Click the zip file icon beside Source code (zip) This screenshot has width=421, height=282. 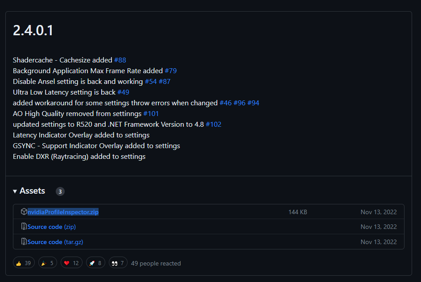[x=24, y=226]
